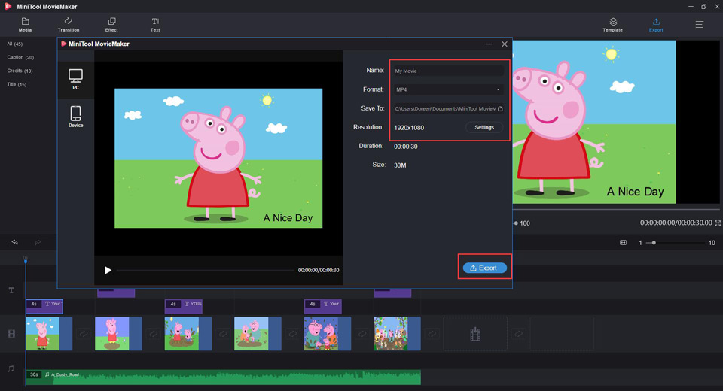The width and height of the screenshot is (723, 391).
Task: Select Device export target
Action: click(75, 117)
